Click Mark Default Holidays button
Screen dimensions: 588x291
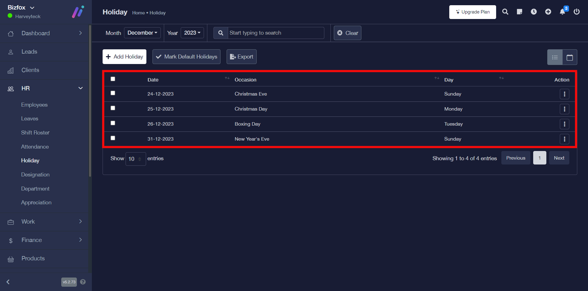pyautogui.click(x=186, y=57)
